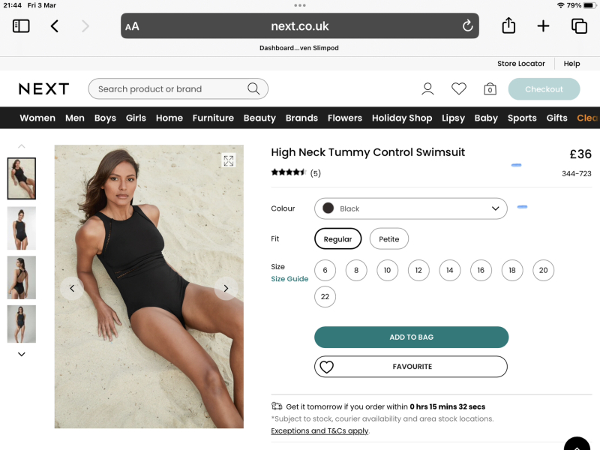The height and width of the screenshot is (450, 600).
Task: Expand more thumbnails with the down chevron
Action: coord(21,353)
